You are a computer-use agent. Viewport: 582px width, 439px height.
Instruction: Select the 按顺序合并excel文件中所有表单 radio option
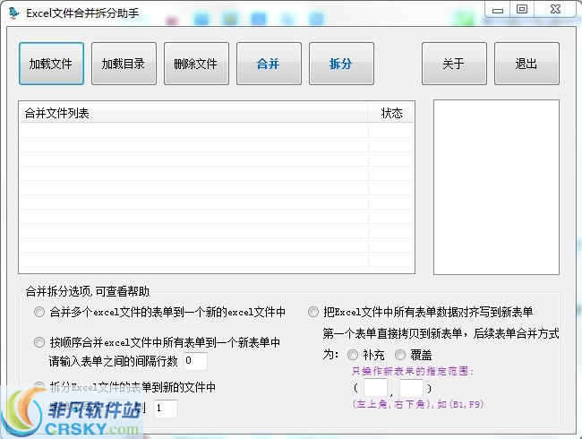[39, 342]
